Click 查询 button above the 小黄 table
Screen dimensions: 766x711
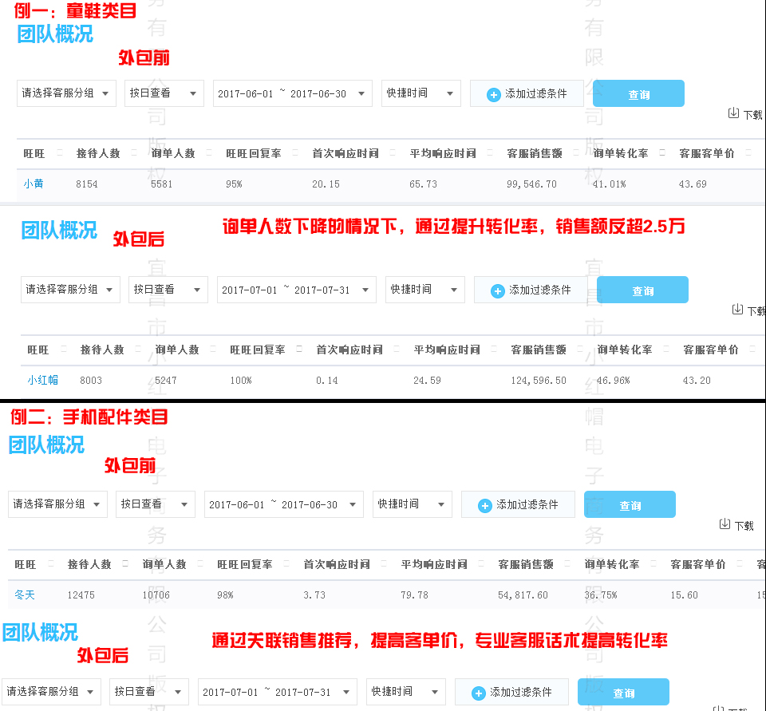coord(638,93)
